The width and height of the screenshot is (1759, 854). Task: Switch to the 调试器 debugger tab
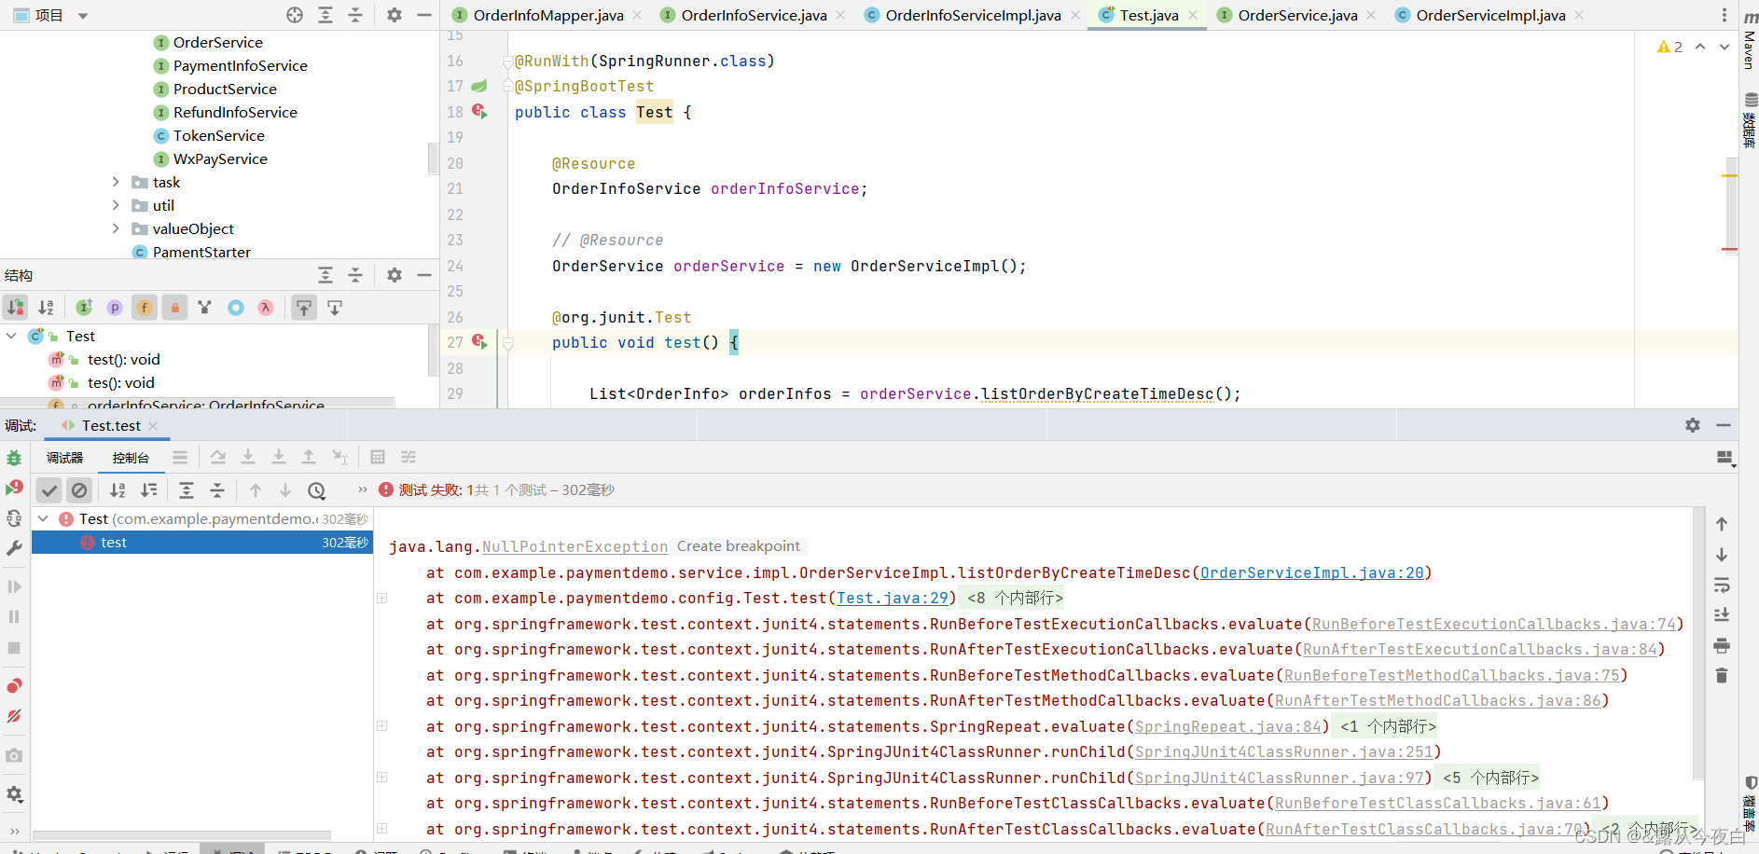coord(63,457)
